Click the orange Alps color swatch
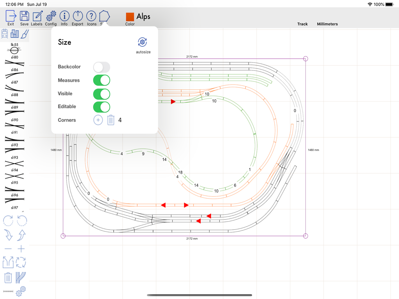The image size is (399, 299). [130, 17]
